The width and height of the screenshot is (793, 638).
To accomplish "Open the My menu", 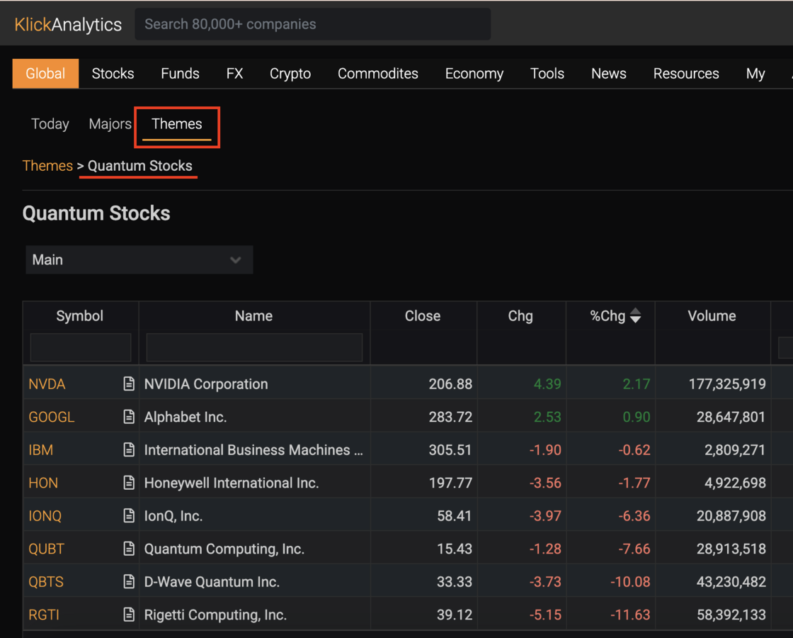I will coord(755,74).
